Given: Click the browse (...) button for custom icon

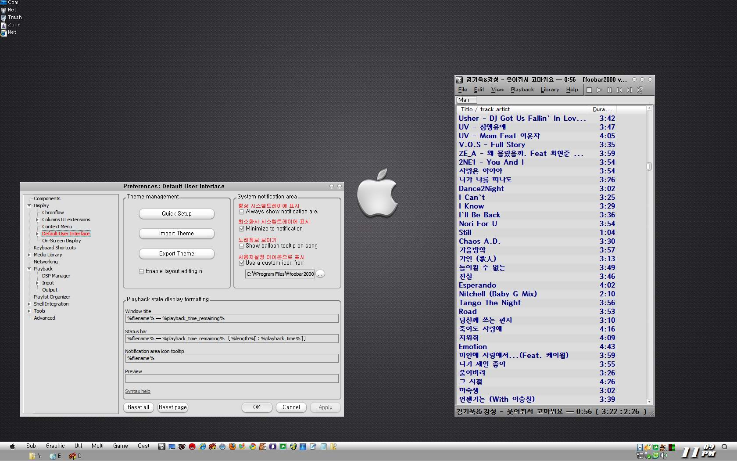Looking at the screenshot, I should pyautogui.click(x=320, y=274).
